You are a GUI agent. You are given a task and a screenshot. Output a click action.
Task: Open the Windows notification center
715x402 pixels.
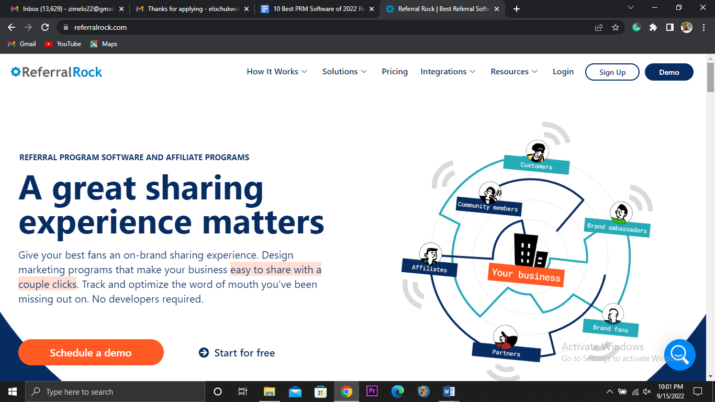point(697,392)
